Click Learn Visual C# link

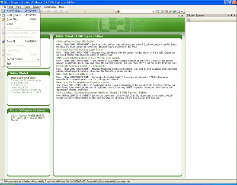[x=19, y=88]
